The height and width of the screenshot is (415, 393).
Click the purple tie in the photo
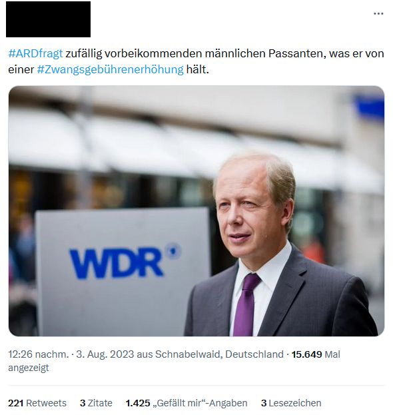coord(246,304)
